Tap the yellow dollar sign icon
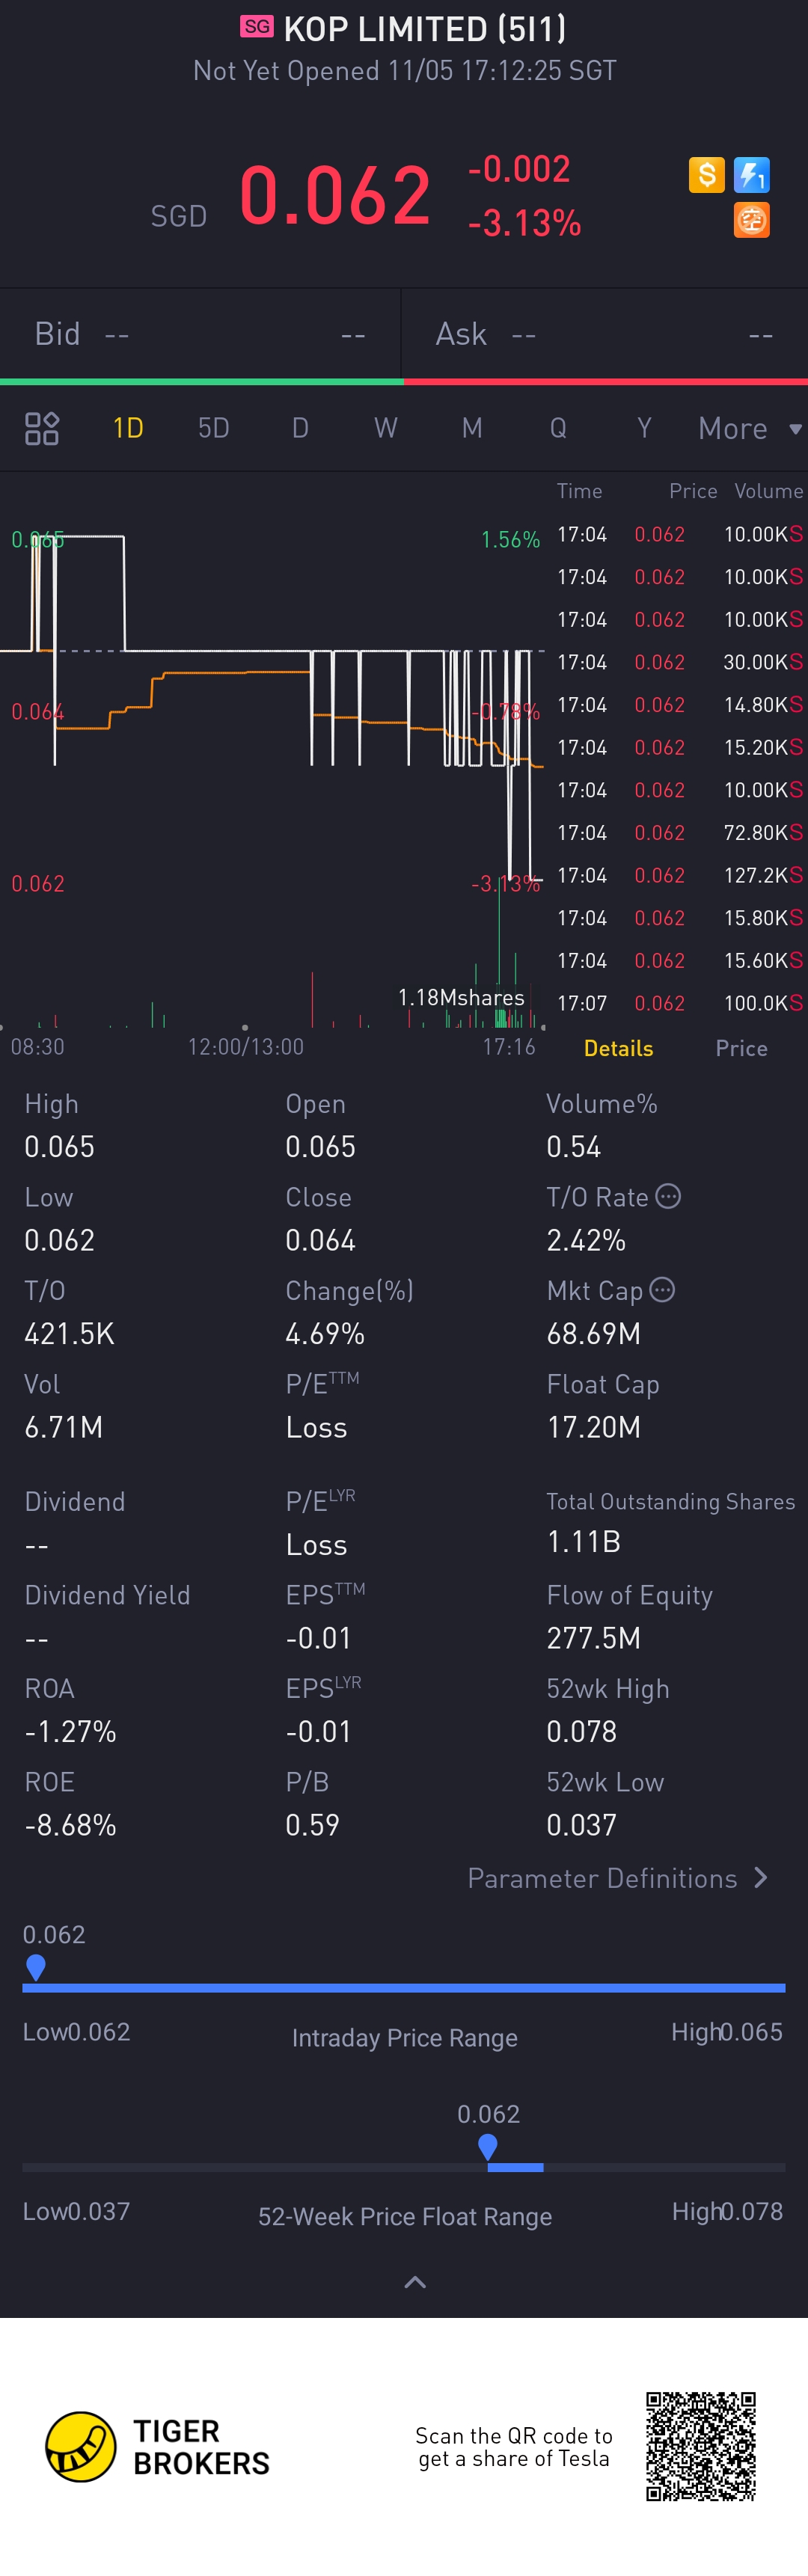 click(x=706, y=175)
